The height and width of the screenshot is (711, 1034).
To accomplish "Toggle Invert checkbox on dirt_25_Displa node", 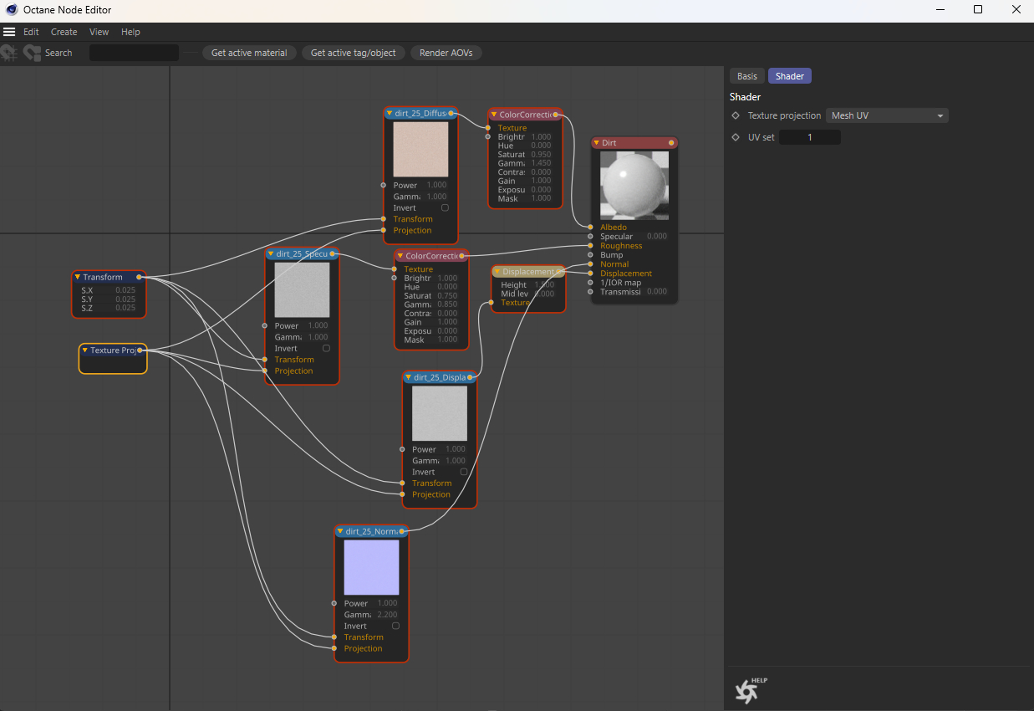I will [464, 472].
